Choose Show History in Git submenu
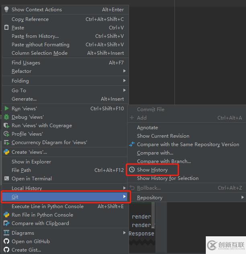The height and width of the screenshot is (254, 246). point(187,169)
